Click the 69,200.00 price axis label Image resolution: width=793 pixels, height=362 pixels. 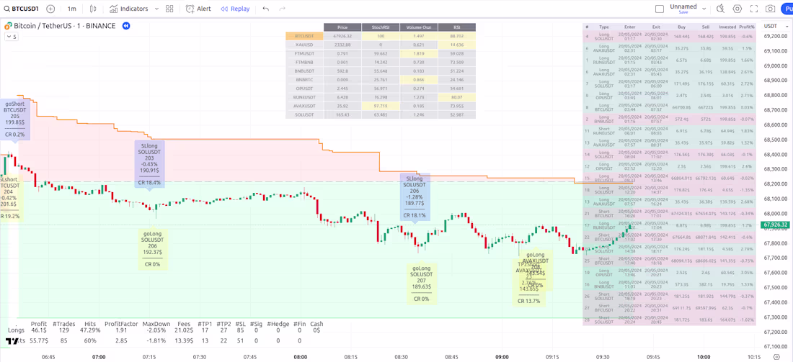777,36
